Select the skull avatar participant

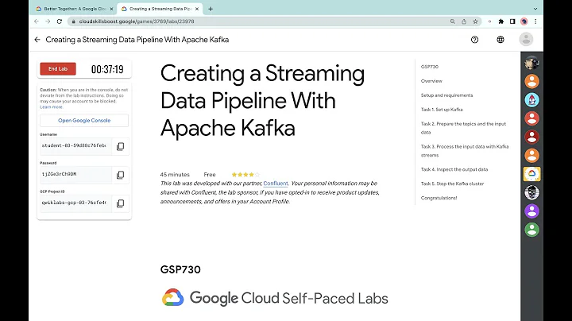coord(531,192)
